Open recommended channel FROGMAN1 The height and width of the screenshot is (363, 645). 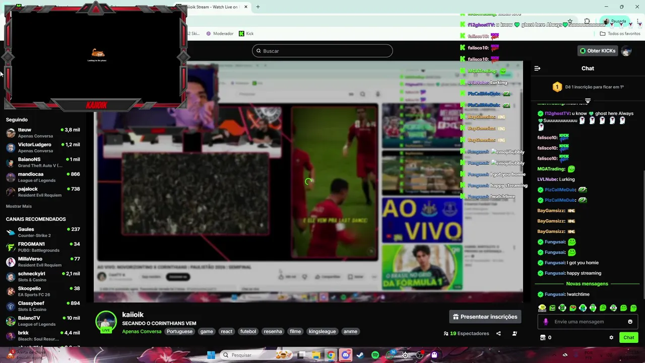43,247
